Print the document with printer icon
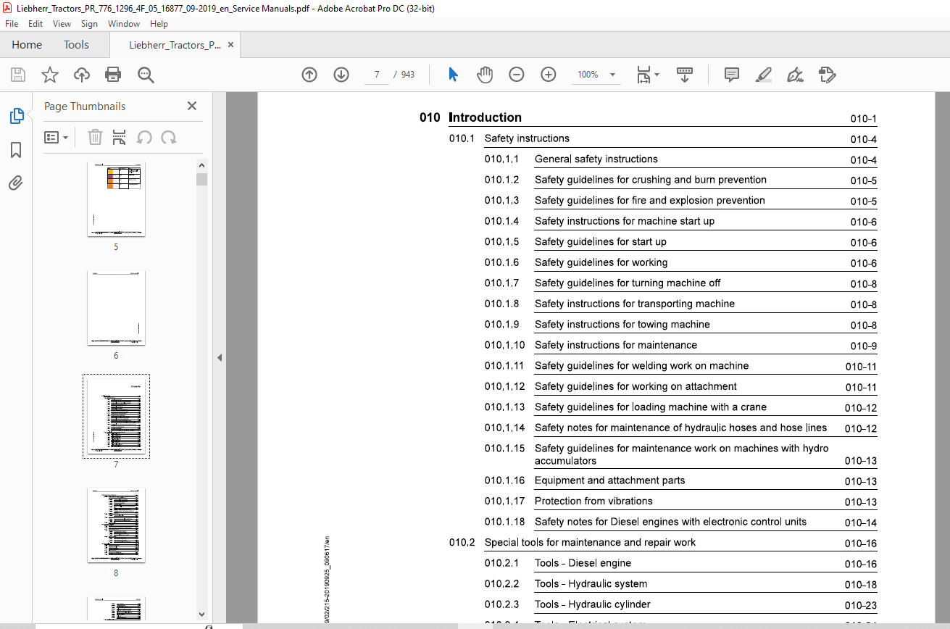950x629 pixels. click(113, 75)
